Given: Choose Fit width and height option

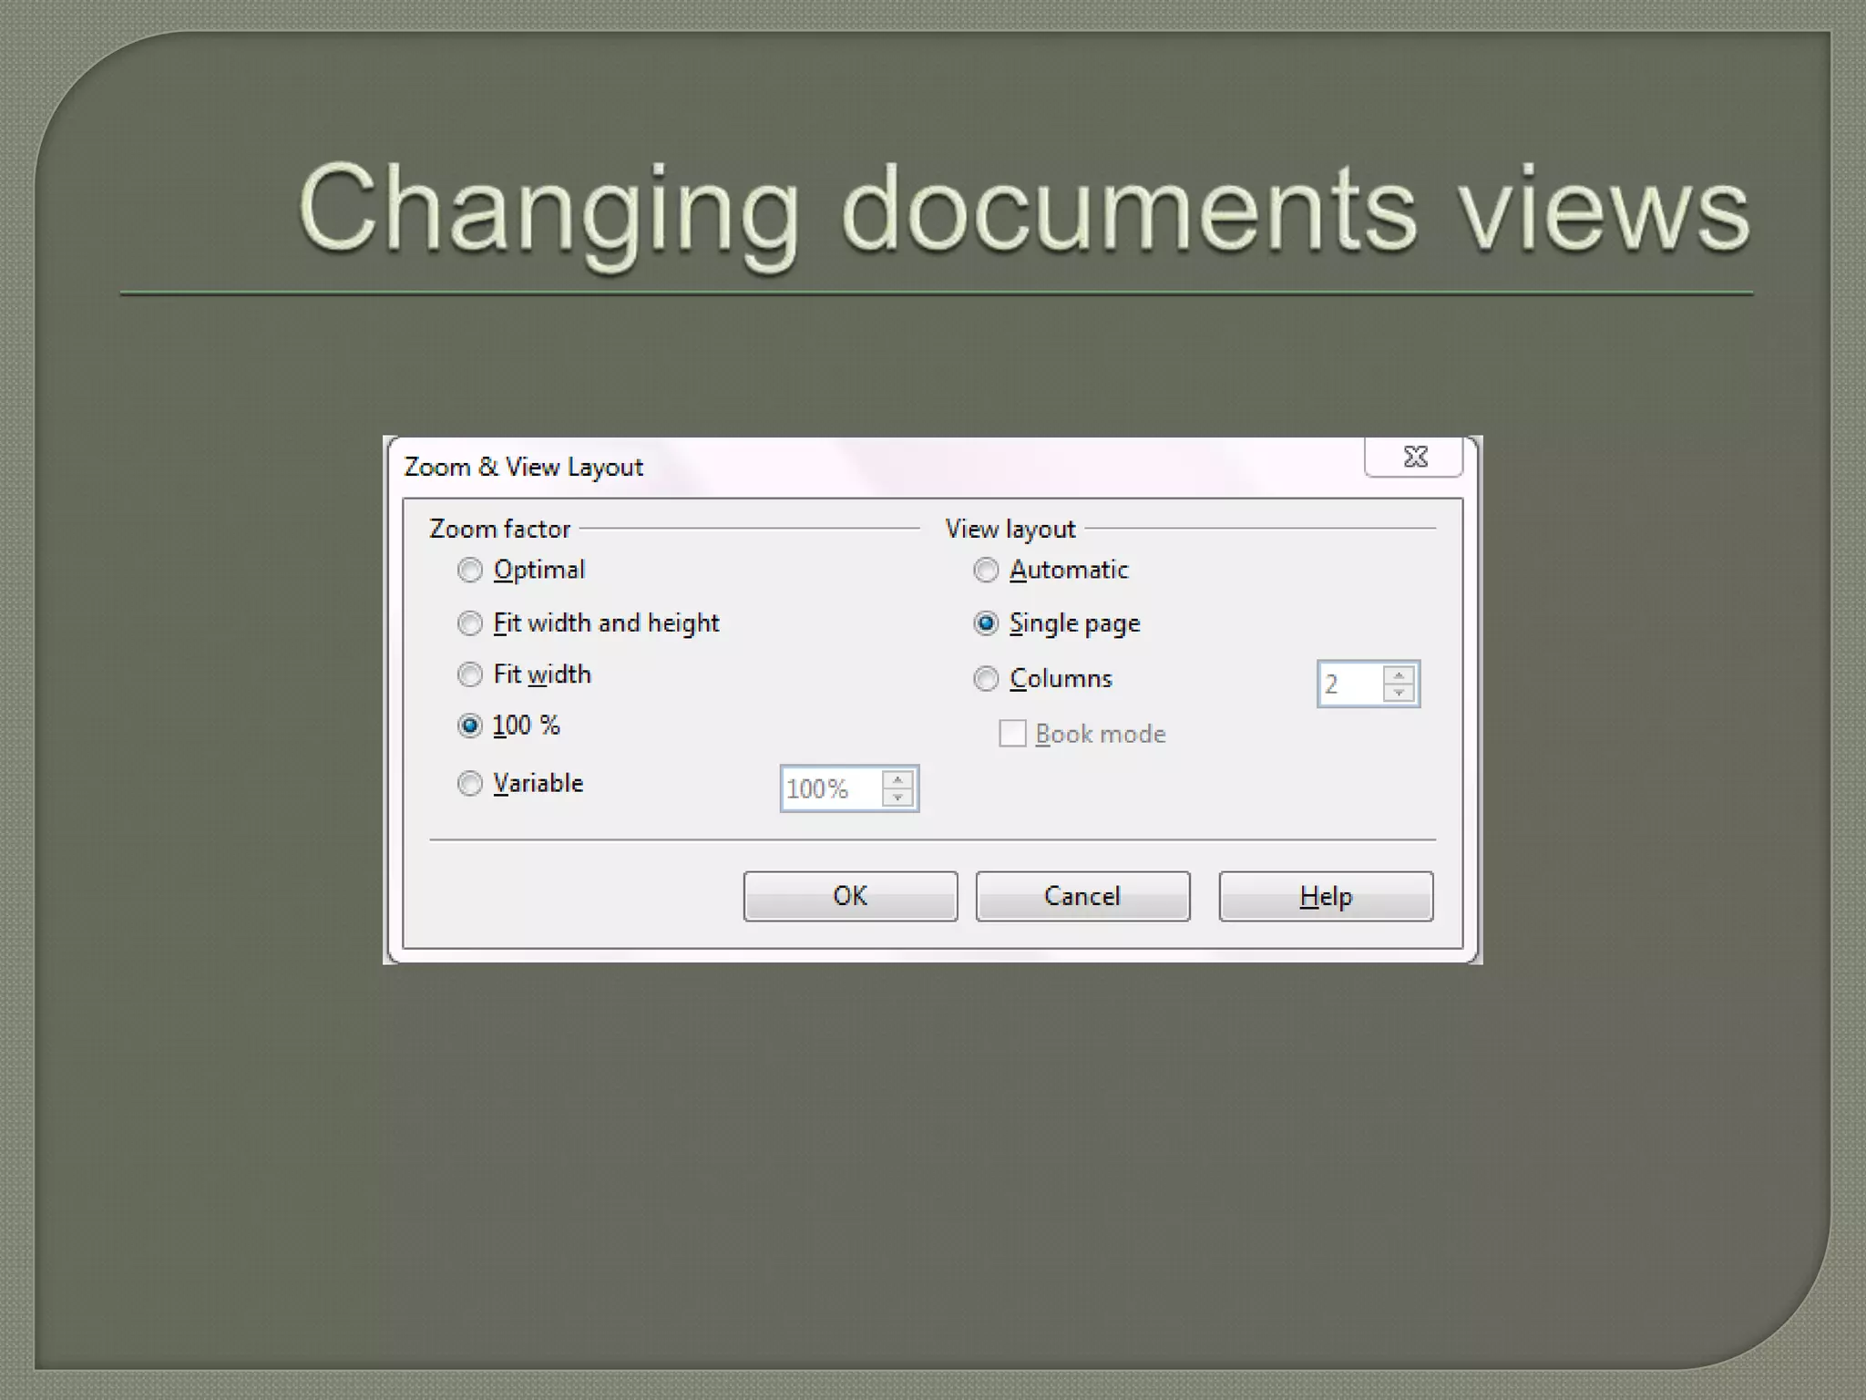Looking at the screenshot, I should (469, 623).
